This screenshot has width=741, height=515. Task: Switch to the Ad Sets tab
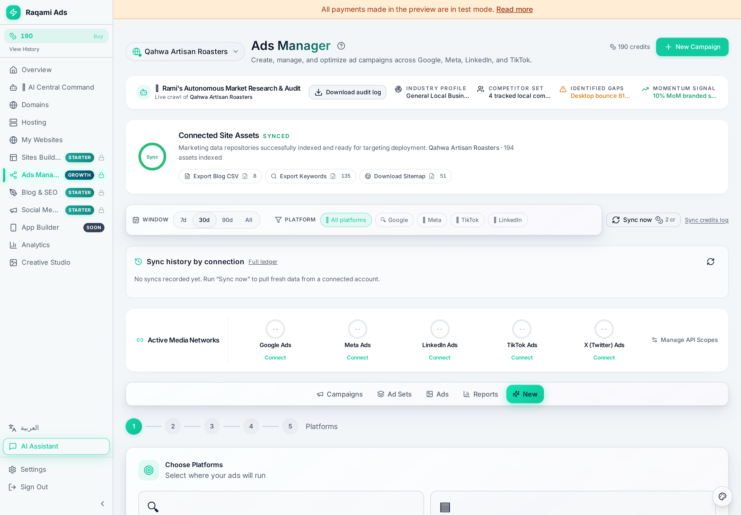click(394, 394)
